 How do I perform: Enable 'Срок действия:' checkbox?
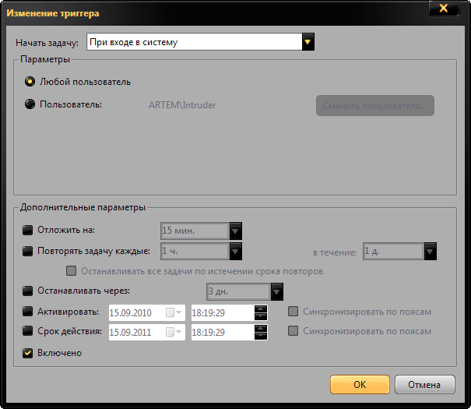[x=27, y=331]
